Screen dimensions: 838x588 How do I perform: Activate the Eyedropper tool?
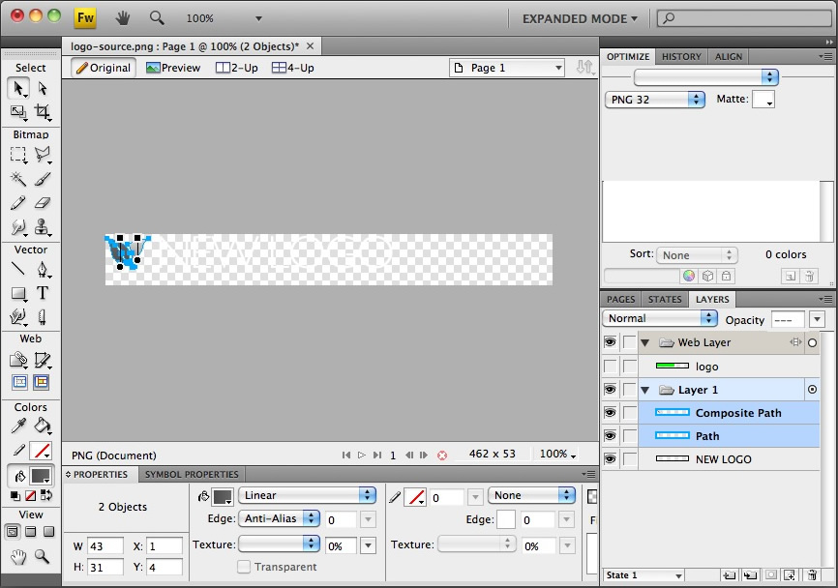click(18, 426)
